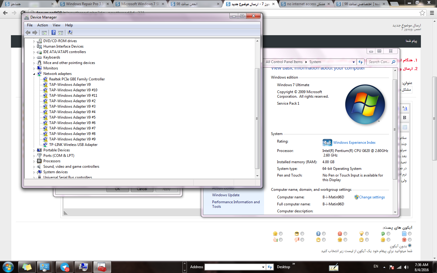
Task: Click the Show/Hide Console Tree toolbar icon
Action: [44, 32]
